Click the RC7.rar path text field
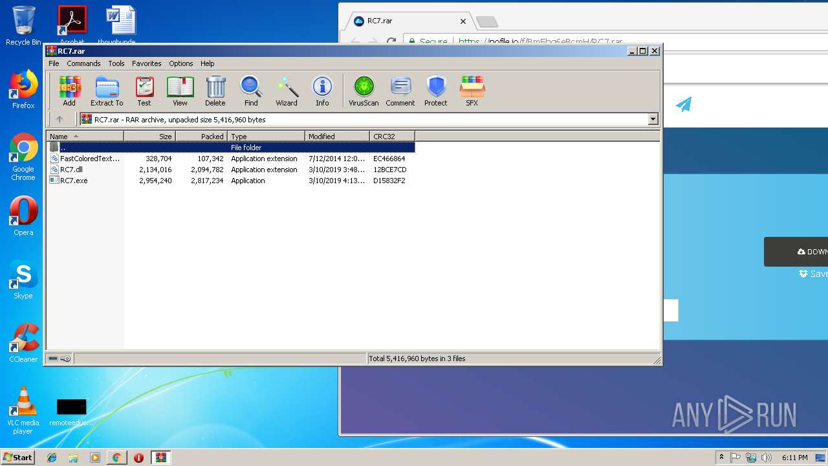This screenshot has width=828, height=466. 364,119
